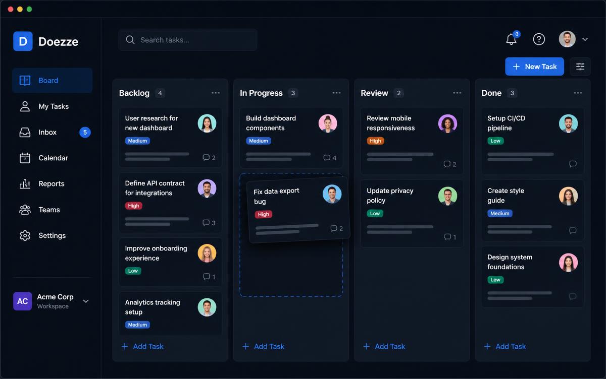Click the search magnifier icon
The height and width of the screenshot is (379, 606).
pyautogui.click(x=130, y=40)
